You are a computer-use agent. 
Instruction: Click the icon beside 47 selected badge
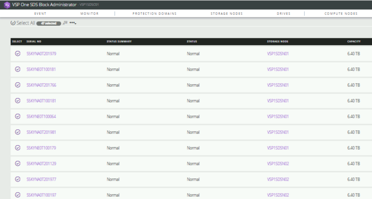(x=65, y=23)
